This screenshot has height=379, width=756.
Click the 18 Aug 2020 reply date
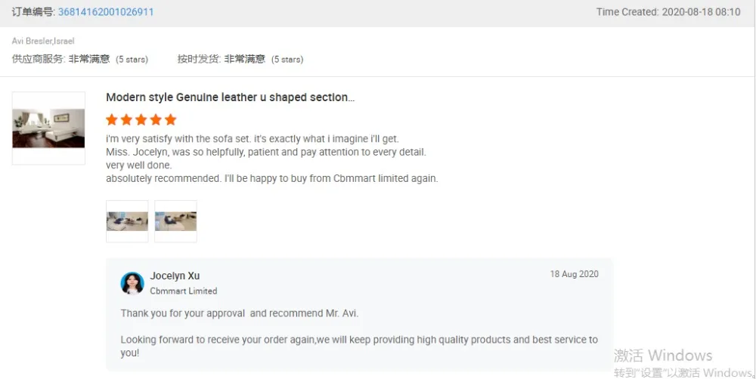tap(574, 274)
